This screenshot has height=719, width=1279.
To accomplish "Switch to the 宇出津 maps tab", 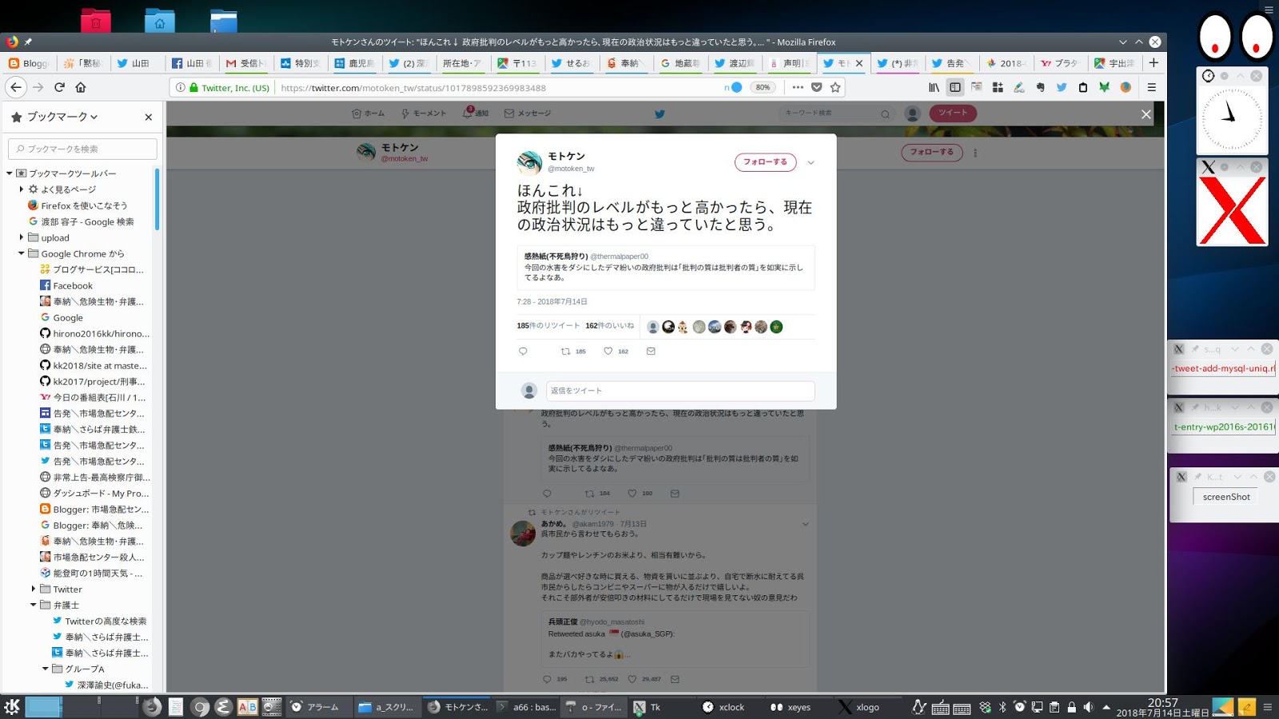I will click(1114, 63).
